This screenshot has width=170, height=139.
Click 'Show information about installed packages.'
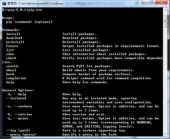[x=104, y=54]
